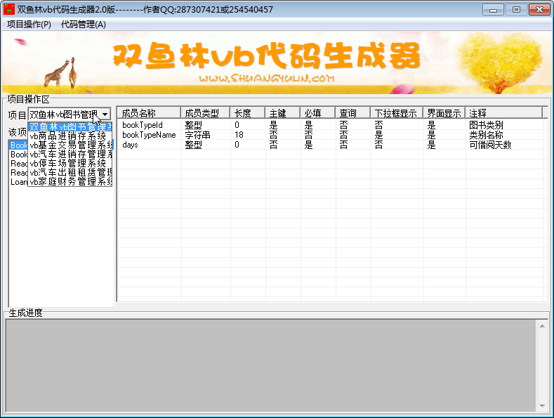554x418 pixels.
Task: Maximize the code generator window
Action: click(x=516, y=10)
